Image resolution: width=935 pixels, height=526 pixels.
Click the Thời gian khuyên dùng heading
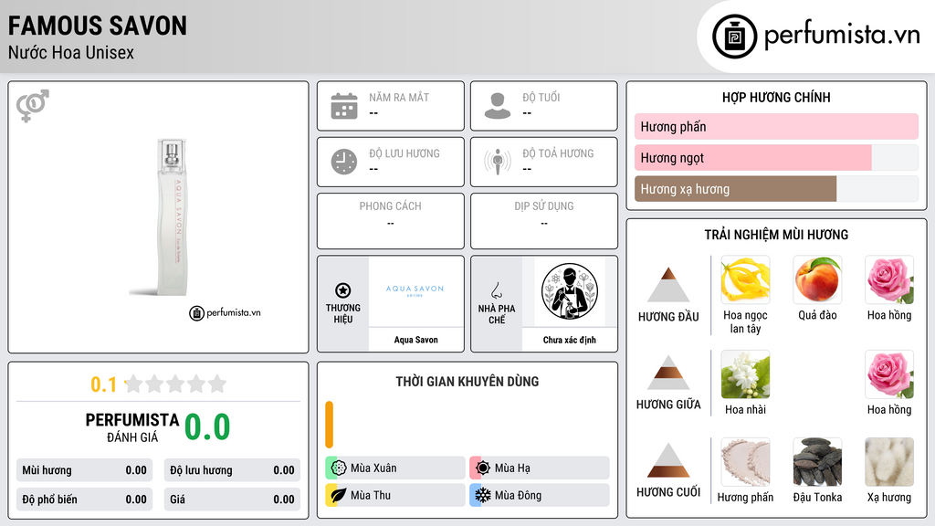(467, 382)
